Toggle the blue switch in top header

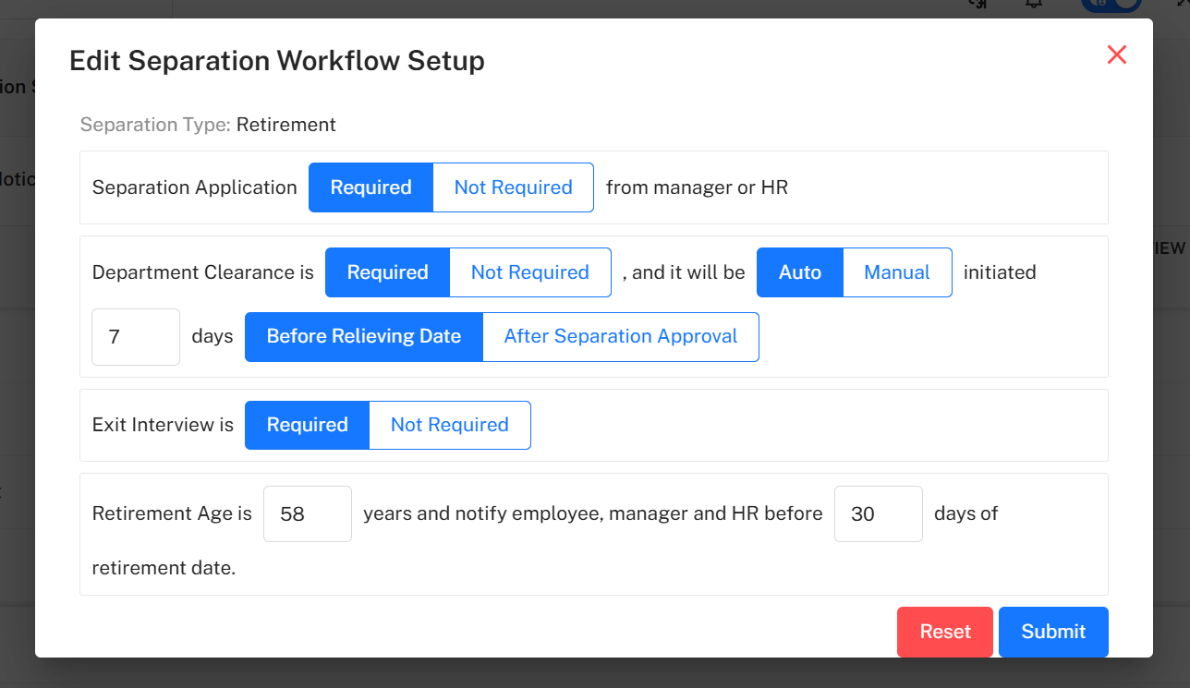pos(1111,5)
